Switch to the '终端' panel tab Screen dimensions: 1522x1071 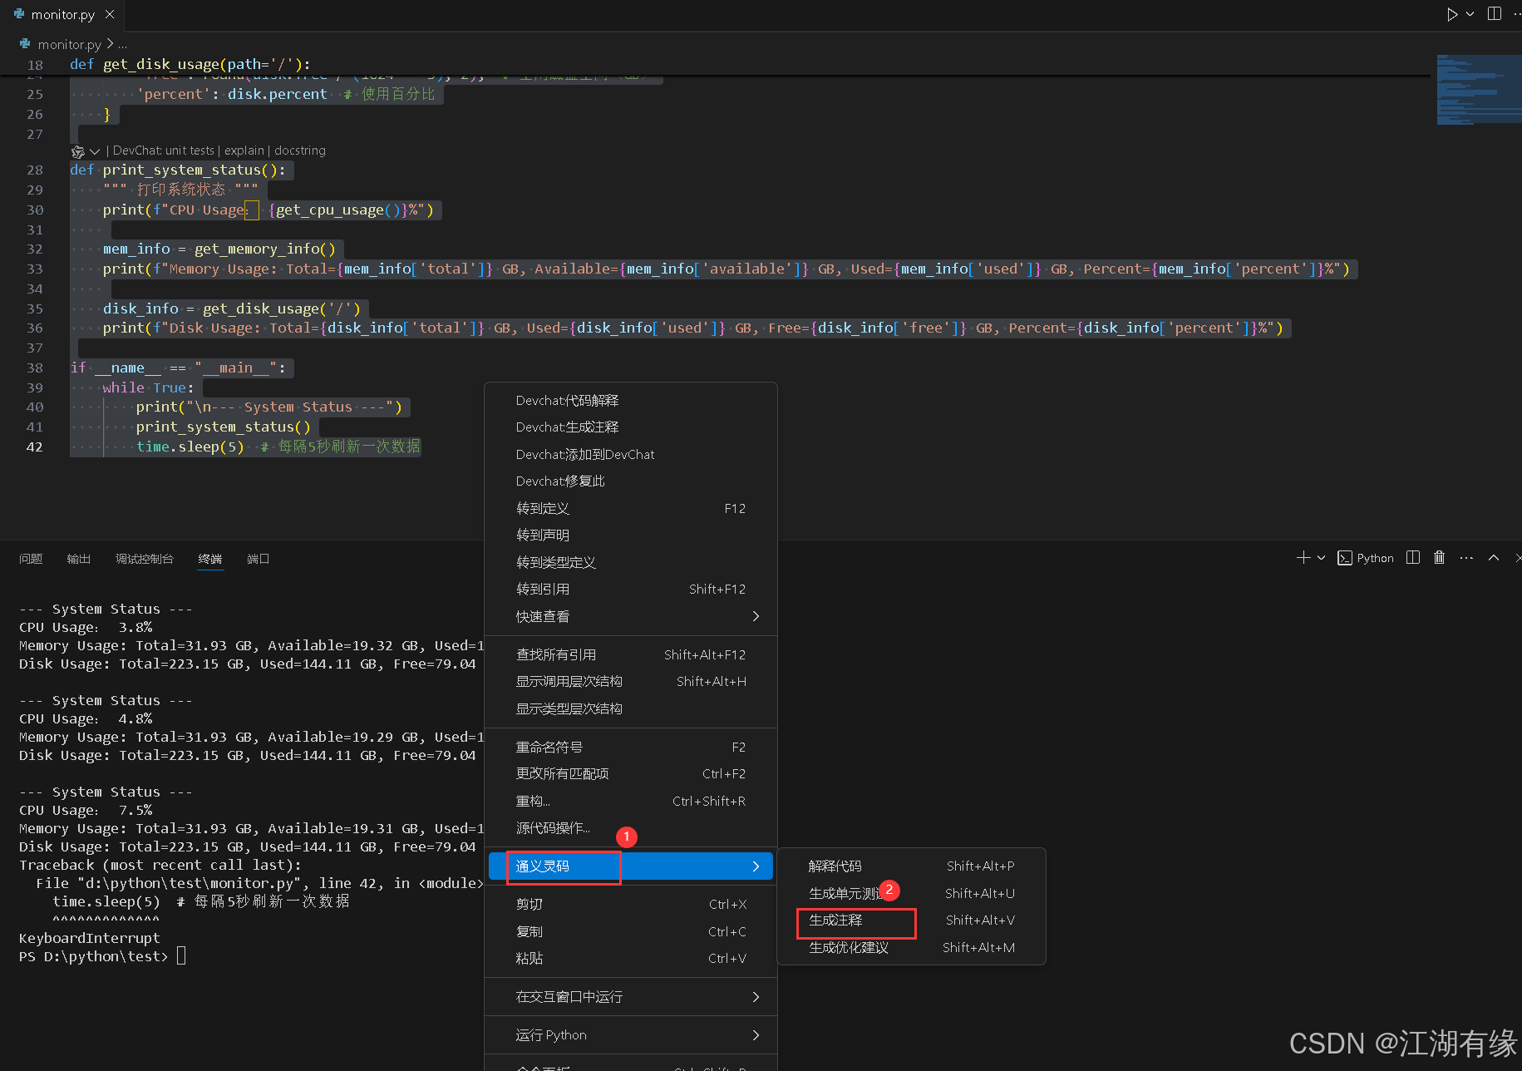210,559
